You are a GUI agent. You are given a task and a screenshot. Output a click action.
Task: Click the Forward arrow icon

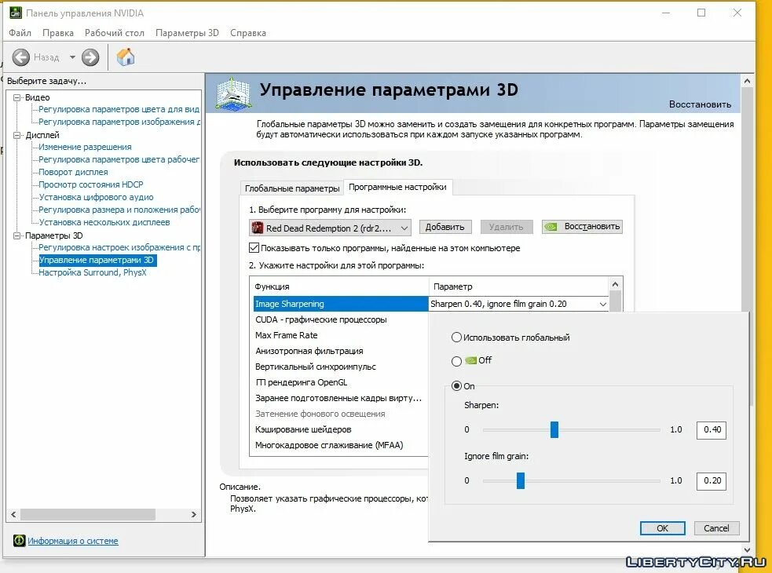pyautogui.click(x=90, y=57)
